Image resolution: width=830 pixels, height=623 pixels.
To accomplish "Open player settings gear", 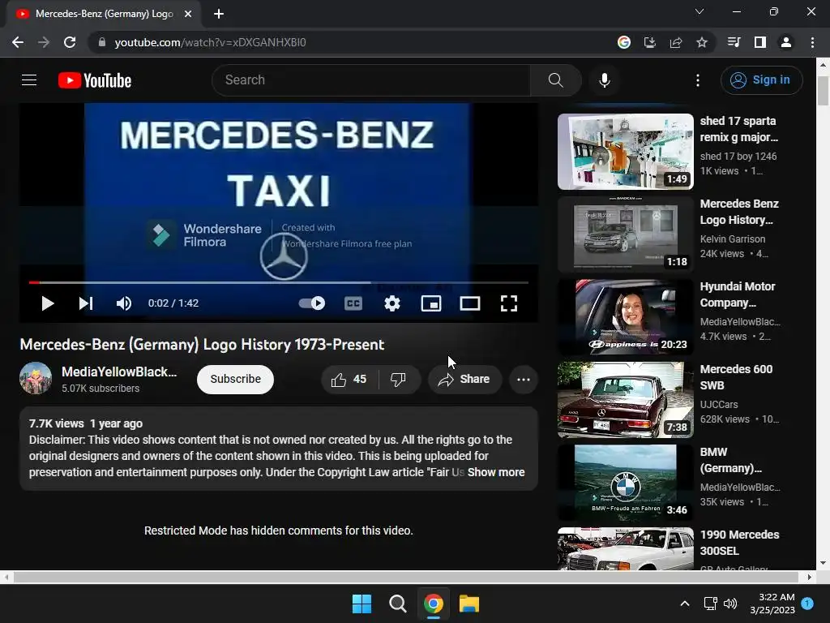I will coord(392,303).
